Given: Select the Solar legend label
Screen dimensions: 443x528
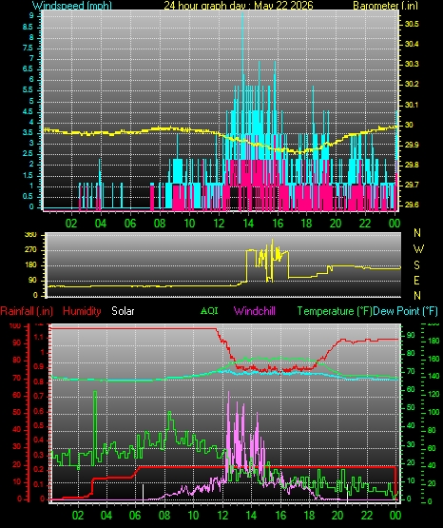Looking at the screenshot, I should pyautogui.click(x=123, y=311).
